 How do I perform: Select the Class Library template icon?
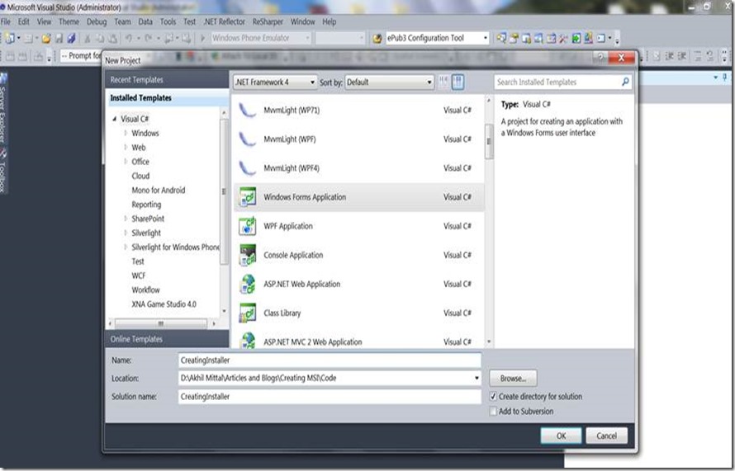click(247, 313)
